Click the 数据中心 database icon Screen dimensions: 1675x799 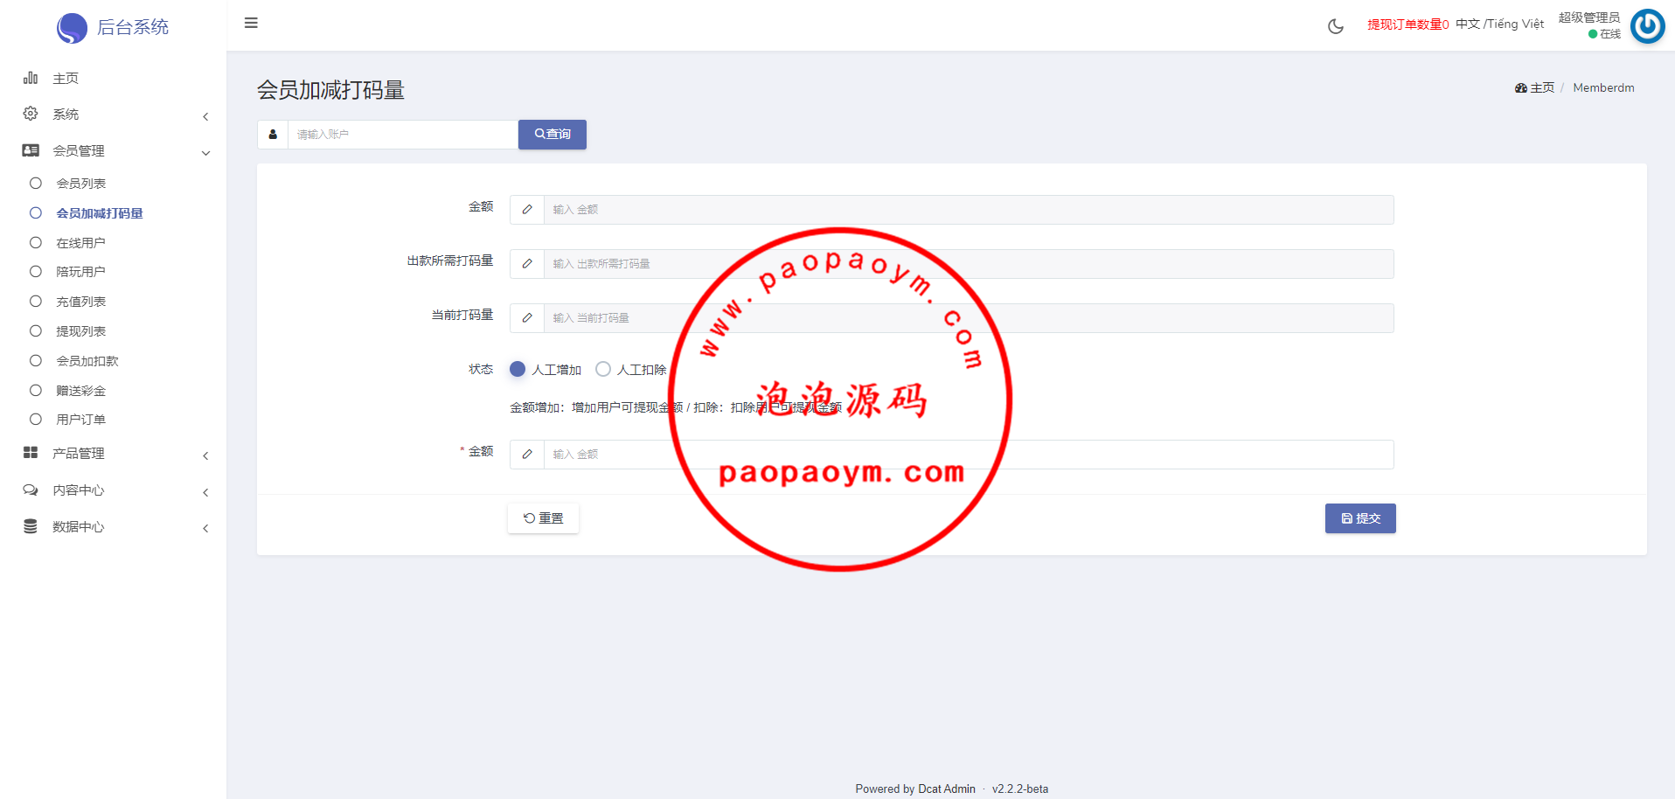(x=31, y=526)
